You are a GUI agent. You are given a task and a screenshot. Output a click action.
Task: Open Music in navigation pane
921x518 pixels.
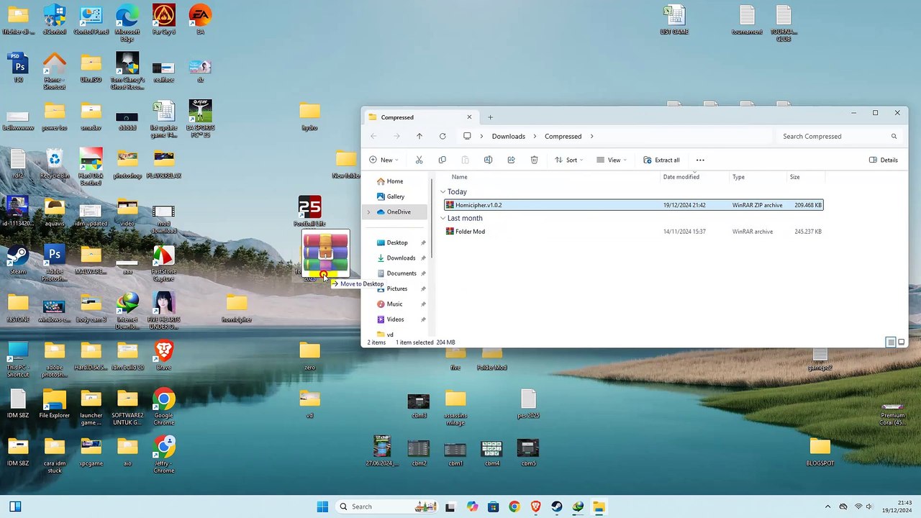(x=394, y=304)
